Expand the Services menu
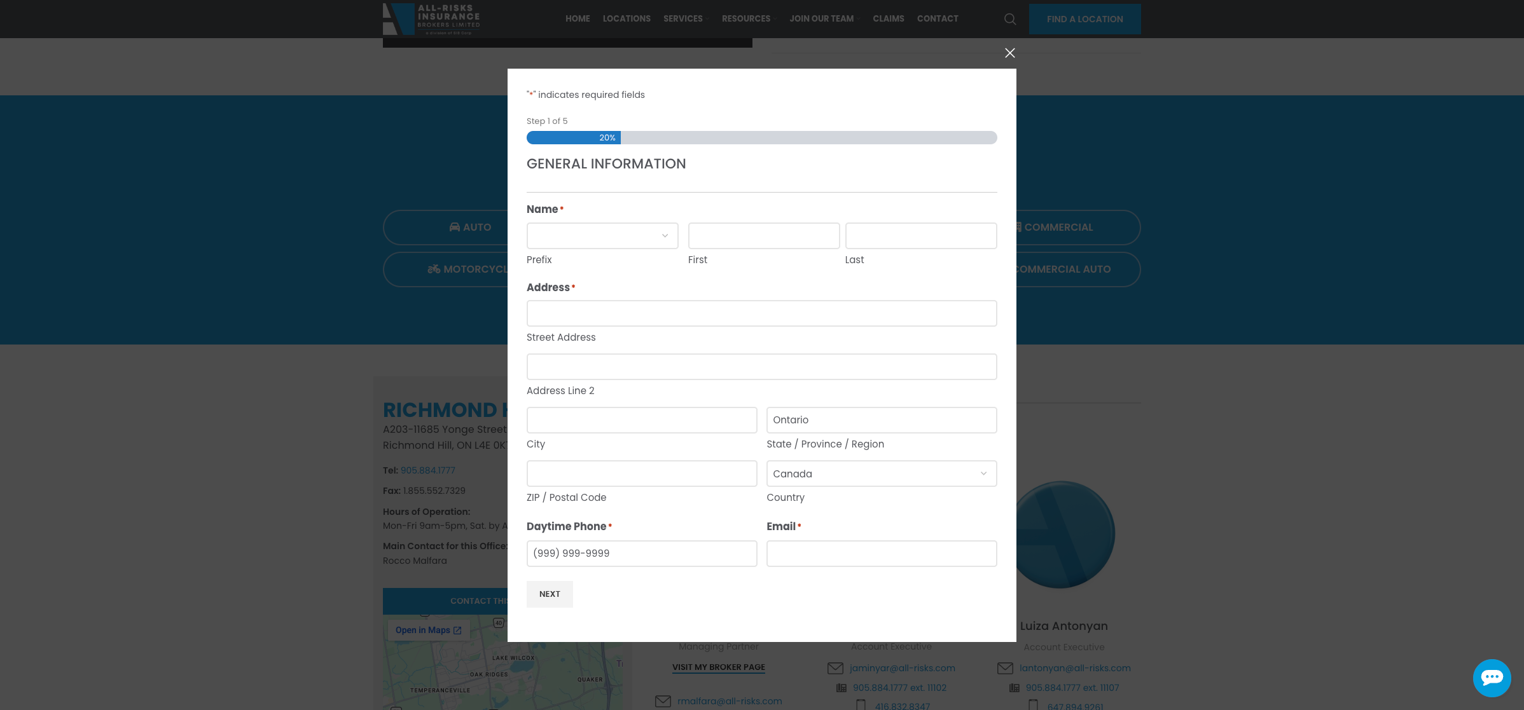Screen dimensions: 1524x710 click(686, 19)
